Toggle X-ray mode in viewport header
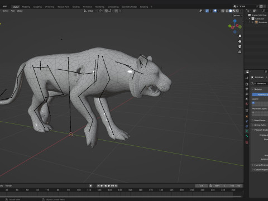The image size is (268, 201). coord(223,11)
